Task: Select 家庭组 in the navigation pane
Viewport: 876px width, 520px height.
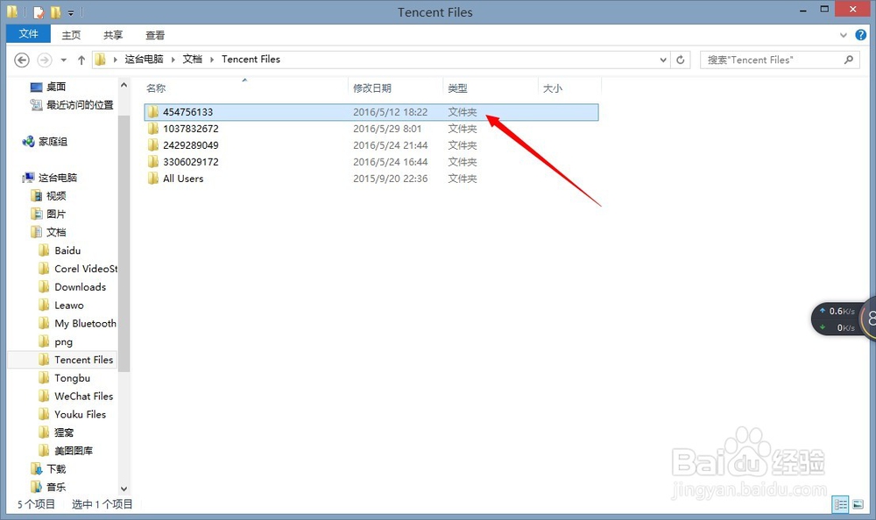Action: (x=53, y=142)
